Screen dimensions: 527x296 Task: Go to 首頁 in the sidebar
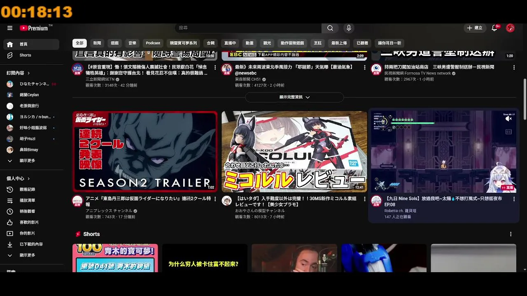click(x=31, y=44)
